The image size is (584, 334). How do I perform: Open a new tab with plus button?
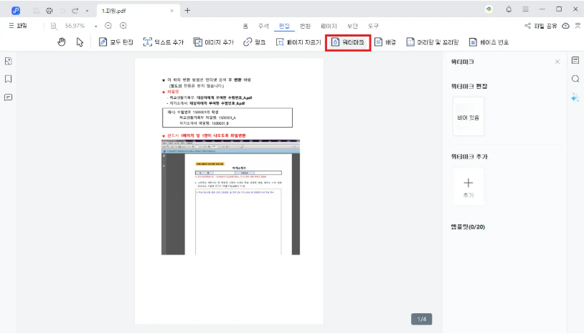click(x=187, y=11)
